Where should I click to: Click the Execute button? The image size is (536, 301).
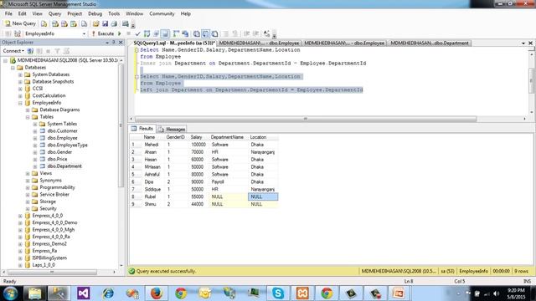click(x=103, y=33)
